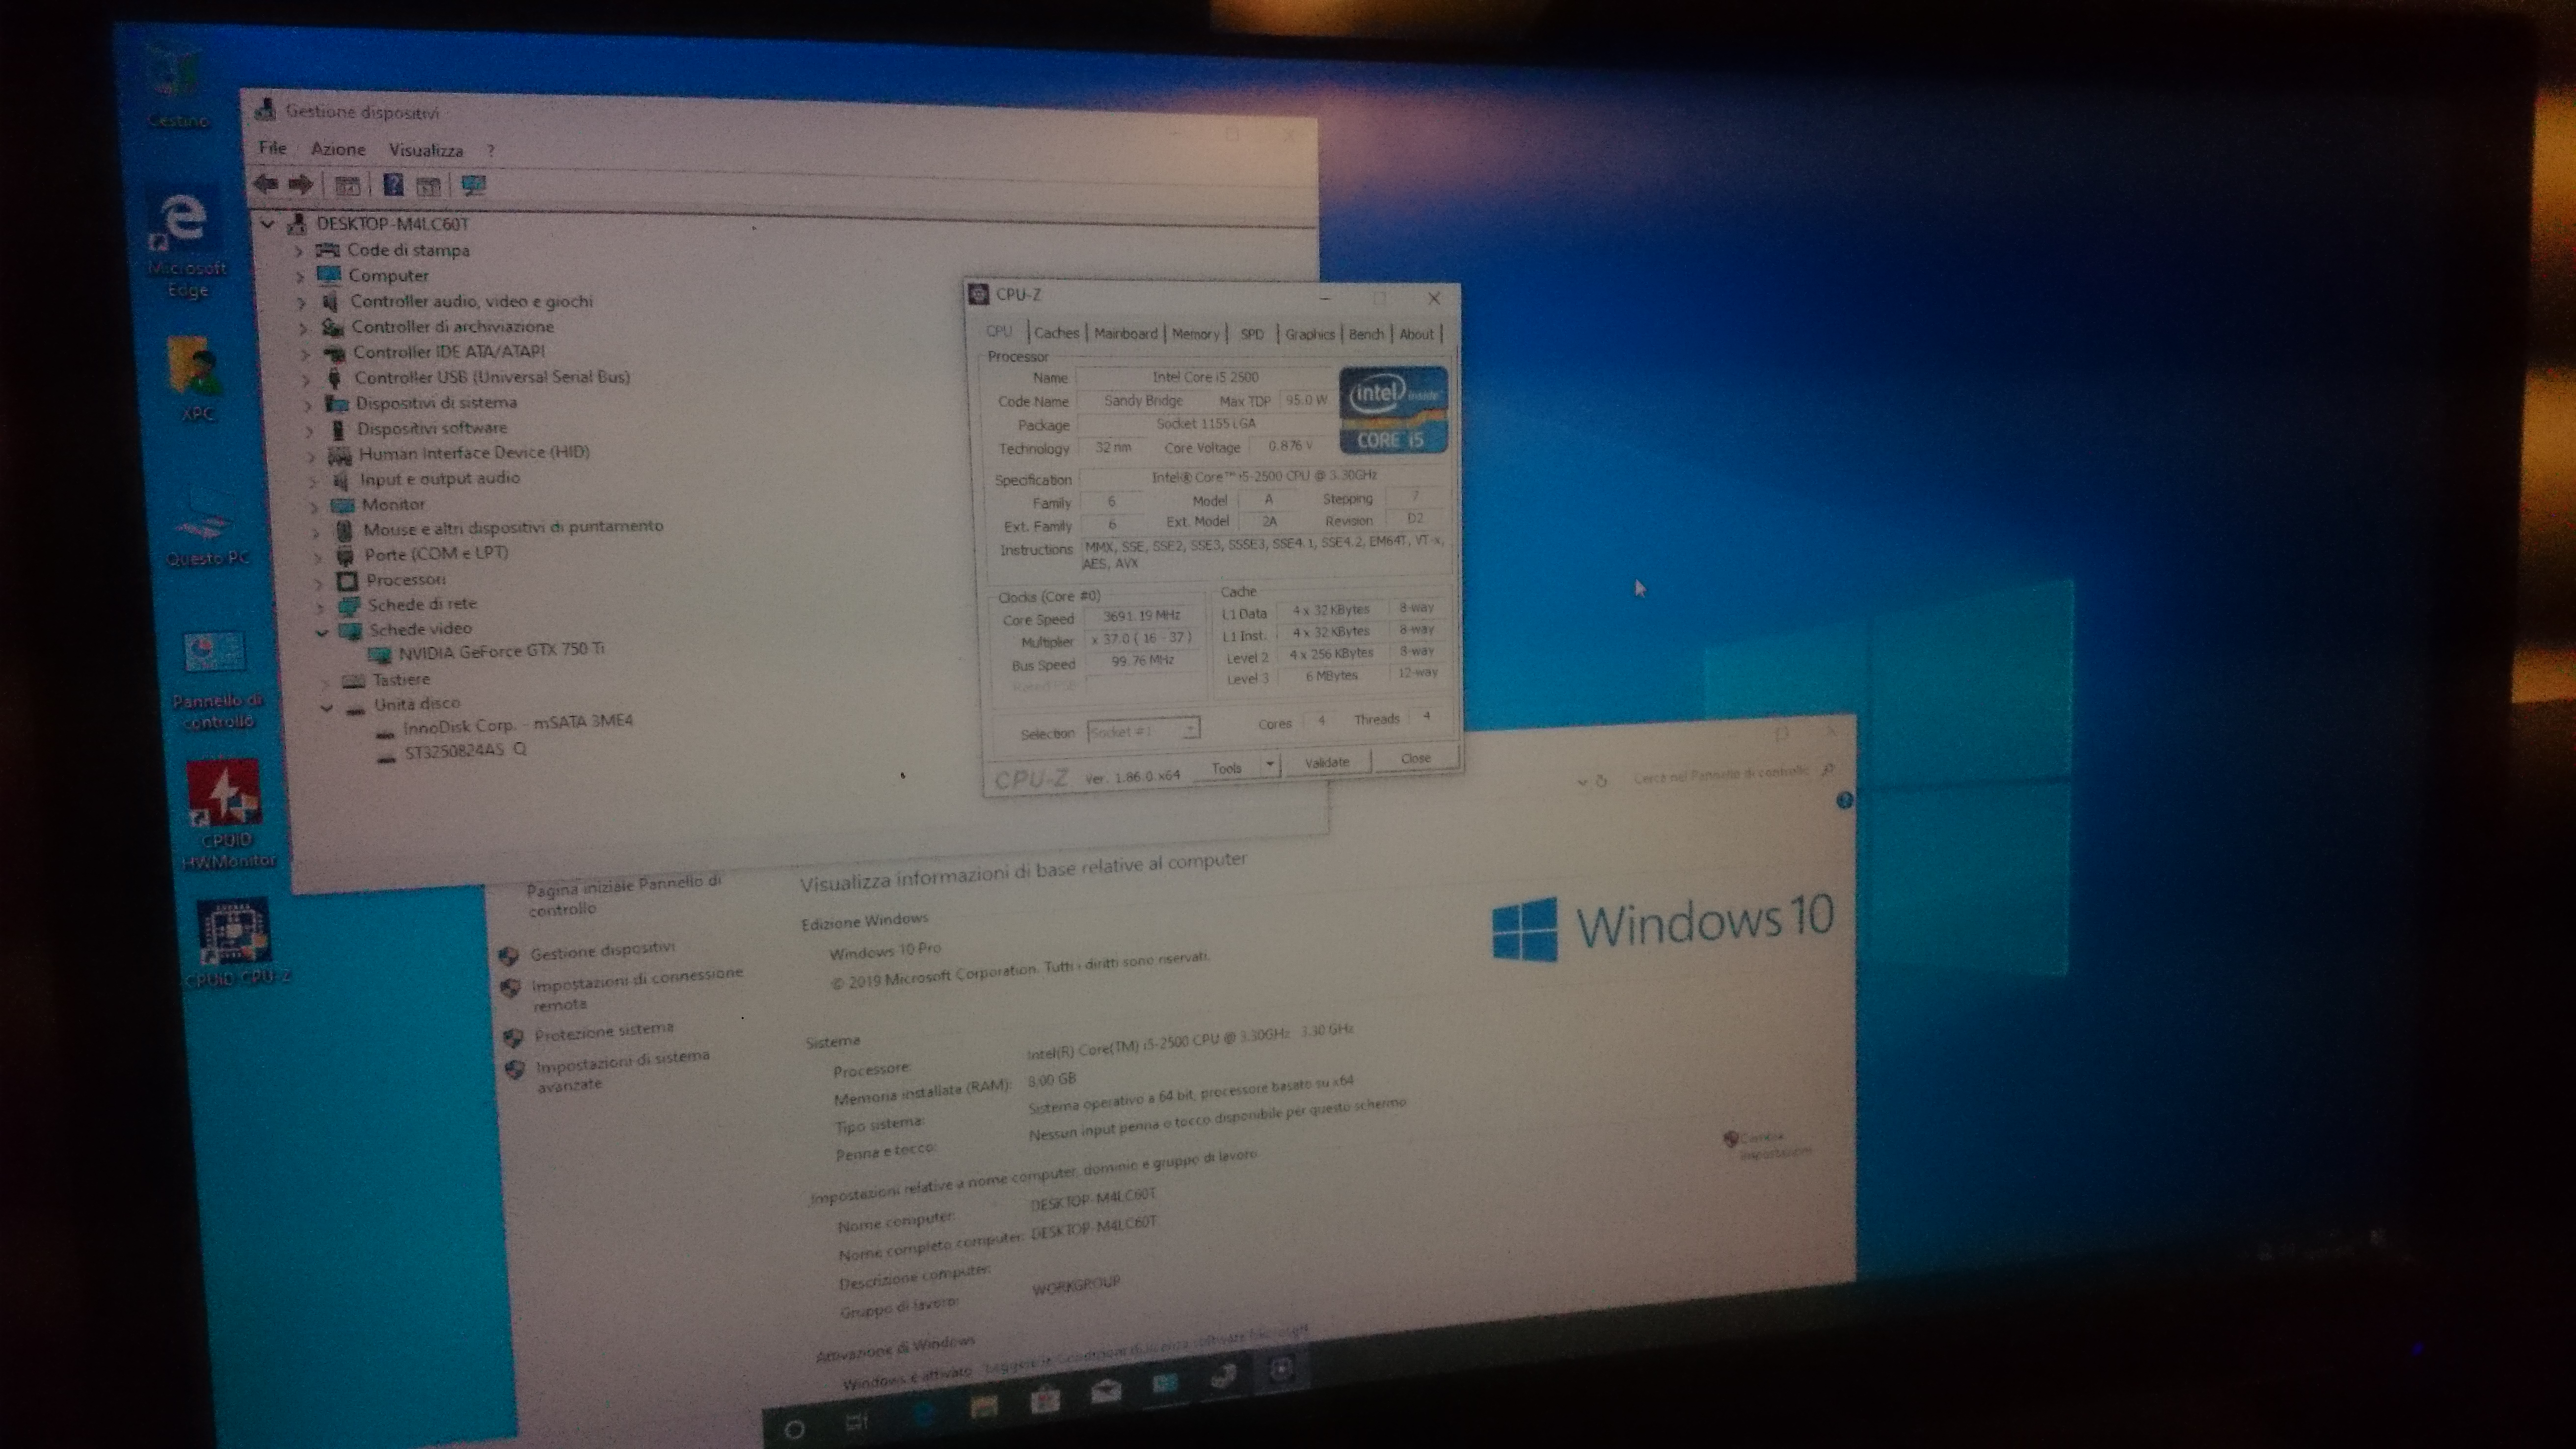
Task: Open the Protezione sistema link
Action: 604,1031
